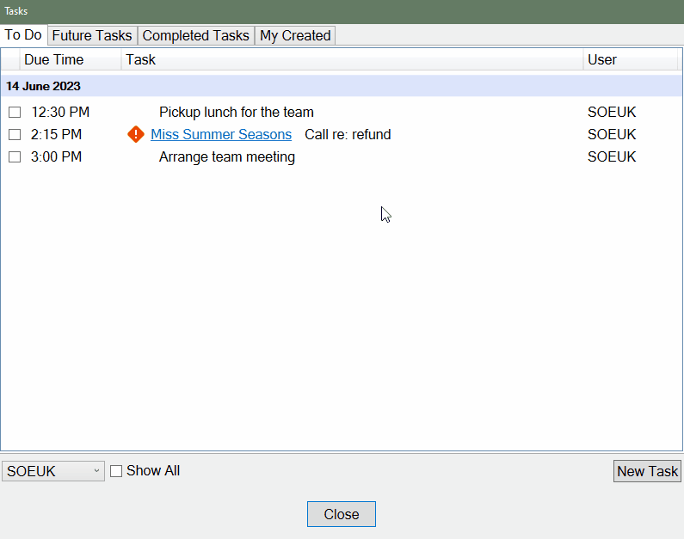Open the Completed Tasks tab
Viewport: 684px width, 539px height.
click(x=196, y=35)
